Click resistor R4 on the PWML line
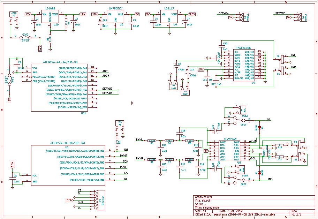This screenshot has height=219, width=318. tap(152, 140)
